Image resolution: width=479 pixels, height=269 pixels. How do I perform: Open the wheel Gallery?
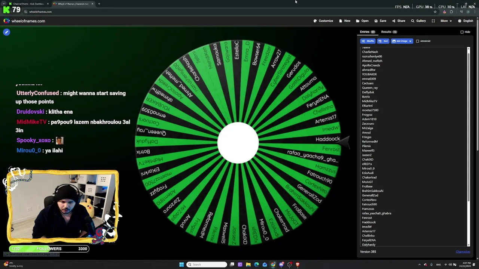pyautogui.click(x=418, y=21)
